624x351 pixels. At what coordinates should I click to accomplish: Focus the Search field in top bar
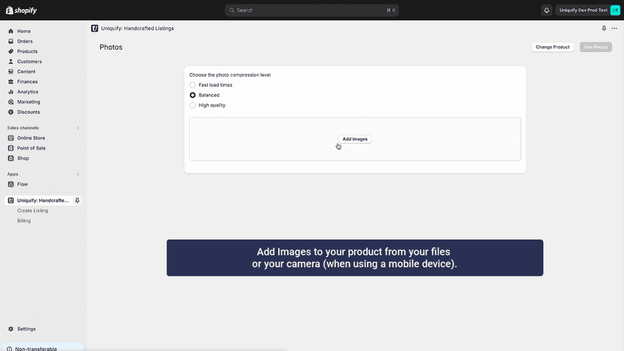(x=312, y=11)
